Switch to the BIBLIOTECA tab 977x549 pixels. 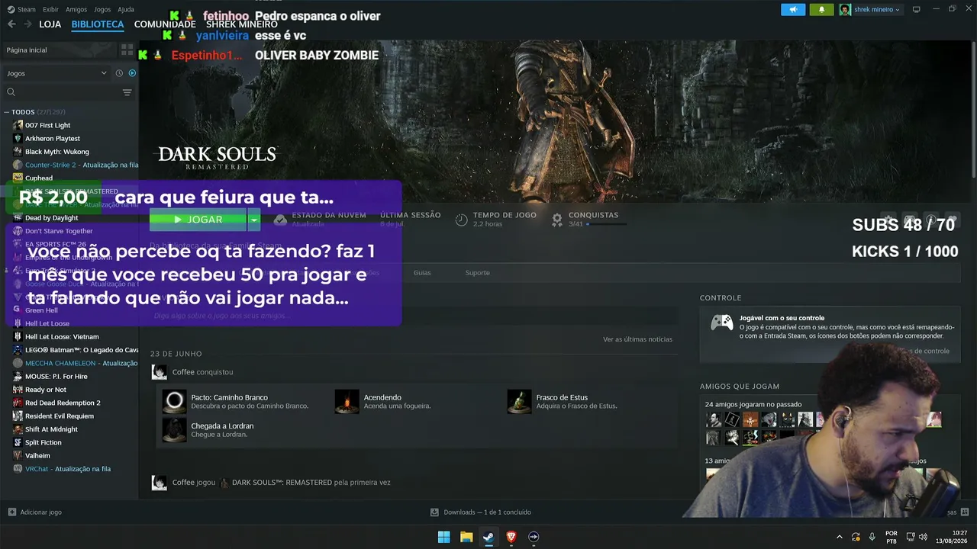point(98,24)
